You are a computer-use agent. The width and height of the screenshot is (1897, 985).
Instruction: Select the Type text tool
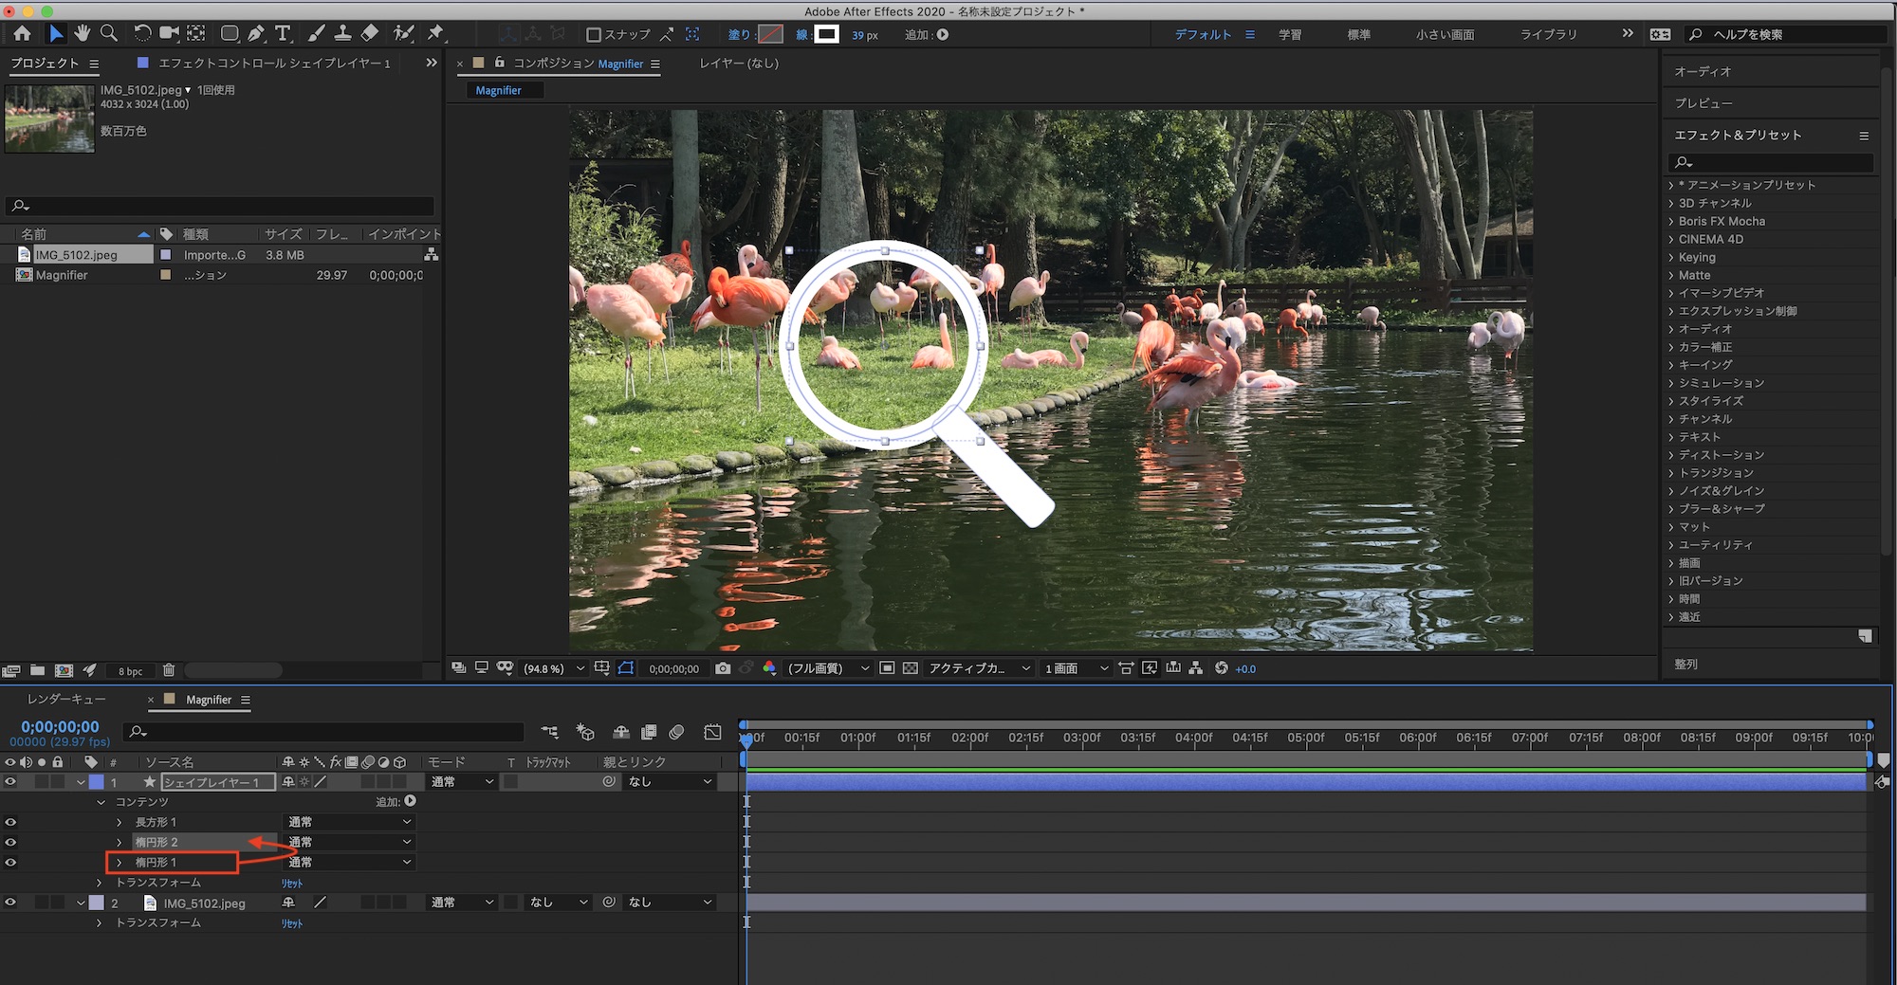point(283,34)
